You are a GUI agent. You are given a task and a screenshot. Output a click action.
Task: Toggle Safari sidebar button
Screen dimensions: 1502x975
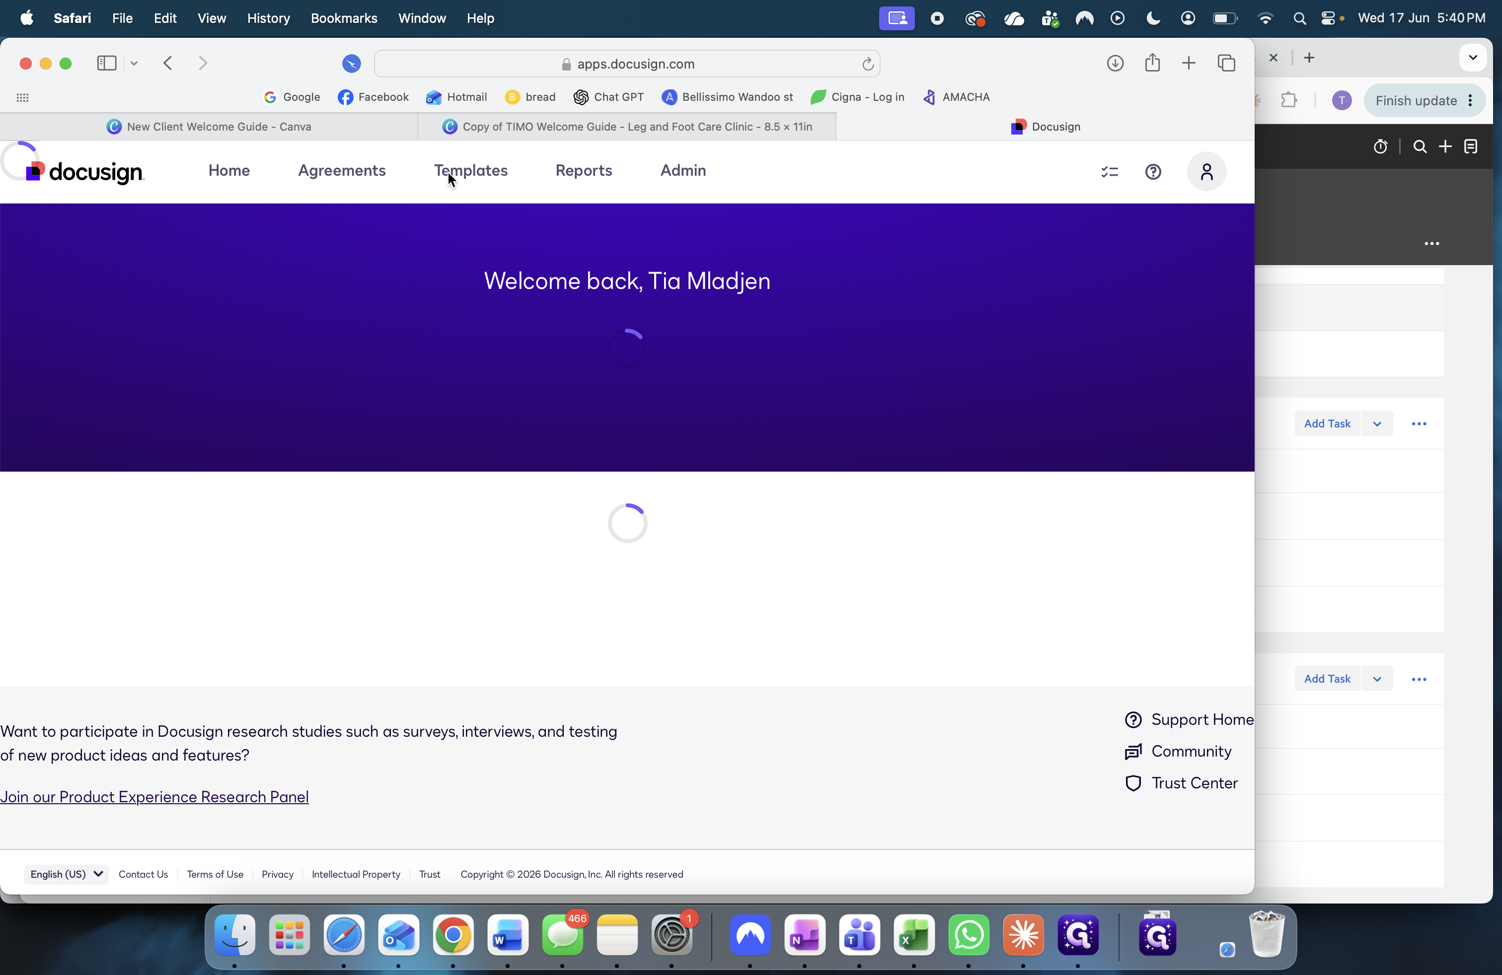[x=107, y=63]
